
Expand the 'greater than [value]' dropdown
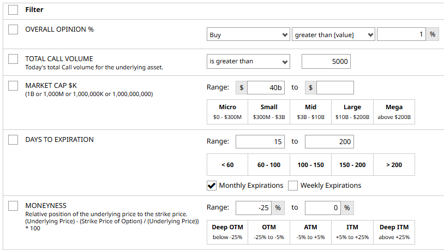[333, 35]
